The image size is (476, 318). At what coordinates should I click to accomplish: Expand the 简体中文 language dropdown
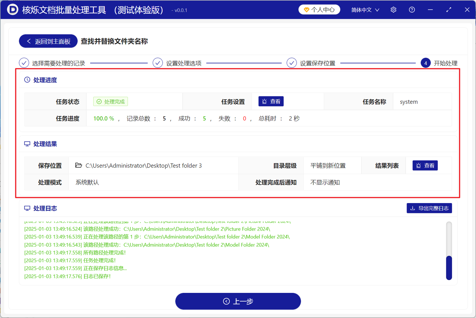pyautogui.click(x=365, y=10)
